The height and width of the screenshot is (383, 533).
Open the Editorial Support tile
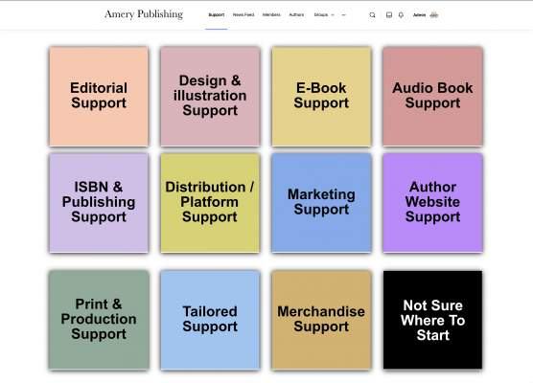[99, 97]
